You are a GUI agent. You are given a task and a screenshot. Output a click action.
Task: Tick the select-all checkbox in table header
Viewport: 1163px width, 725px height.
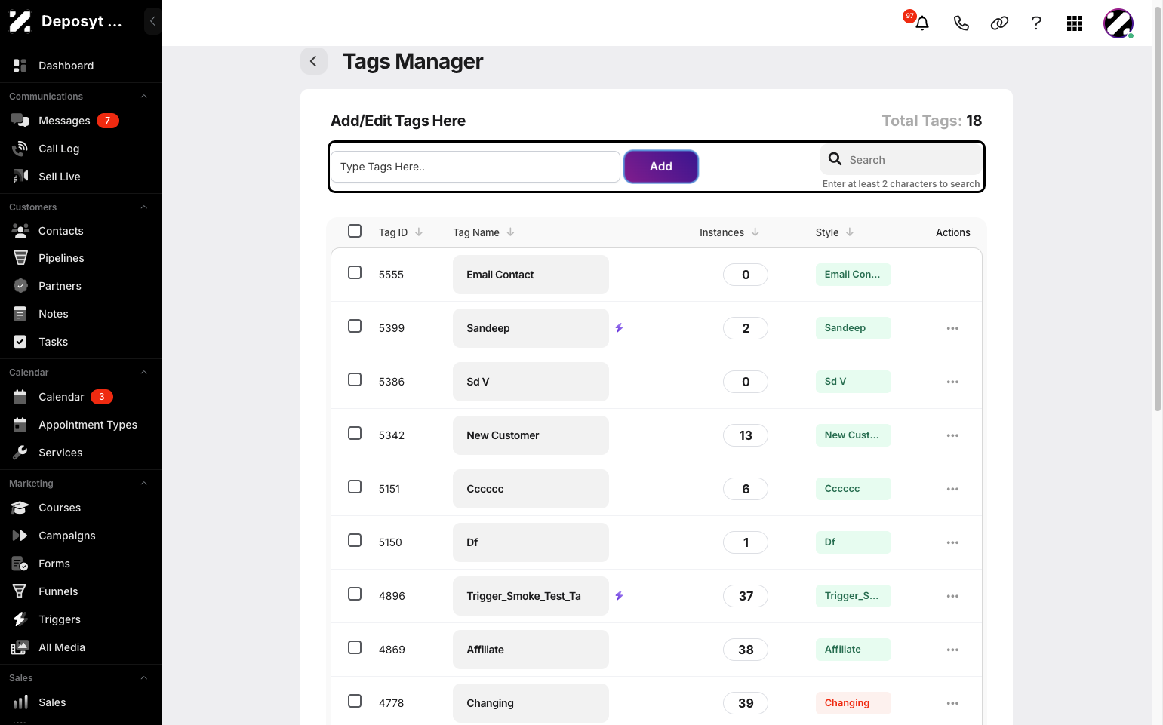coord(355,231)
